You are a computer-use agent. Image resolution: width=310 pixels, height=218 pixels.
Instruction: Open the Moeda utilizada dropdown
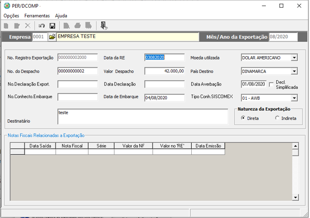tap(294, 58)
